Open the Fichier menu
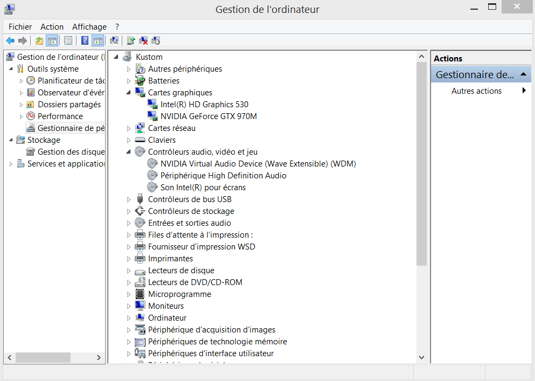The width and height of the screenshot is (535, 381). coord(20,26)
